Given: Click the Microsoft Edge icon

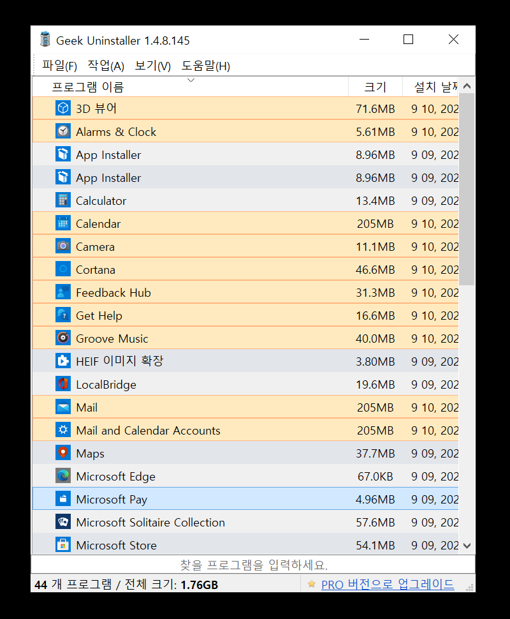Looking at the screenshot, I should point(63,475).
